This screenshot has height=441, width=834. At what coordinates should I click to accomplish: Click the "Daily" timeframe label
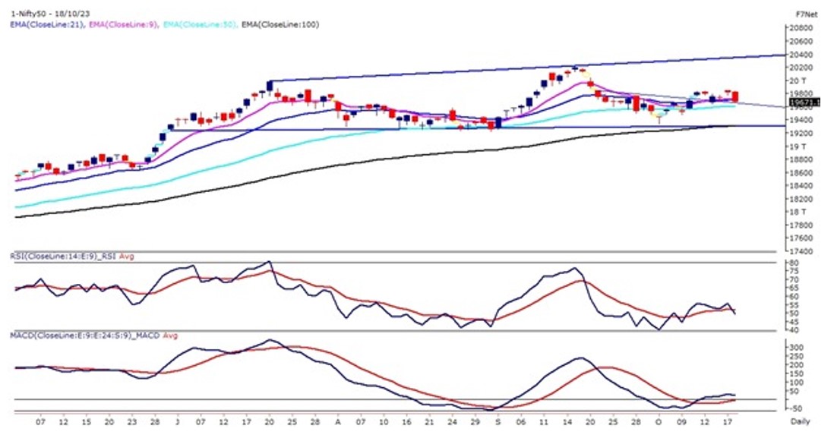click(800, 422)
